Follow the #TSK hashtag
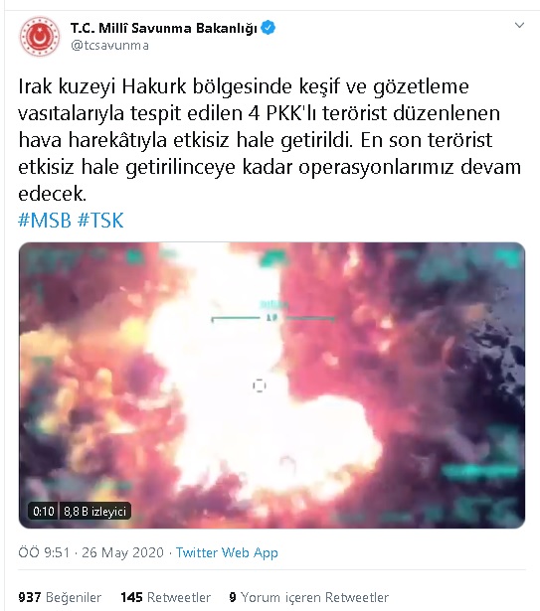Viewport: 540px width, 611px height. (100, 221)
